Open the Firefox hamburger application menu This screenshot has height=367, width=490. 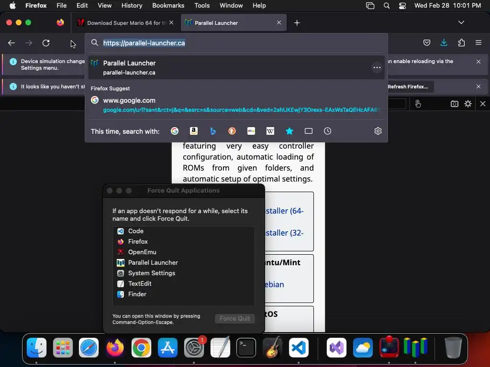coord(479,43)
